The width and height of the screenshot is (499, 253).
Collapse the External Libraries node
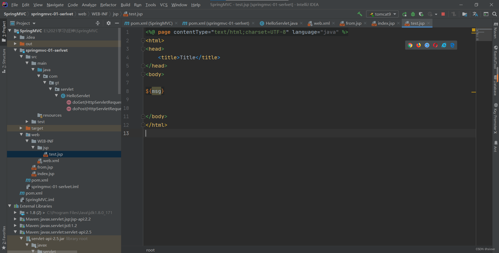coord(9,206)
